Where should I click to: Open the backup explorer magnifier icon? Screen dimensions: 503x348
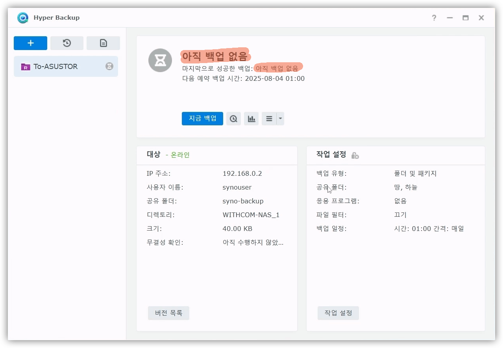233,119
